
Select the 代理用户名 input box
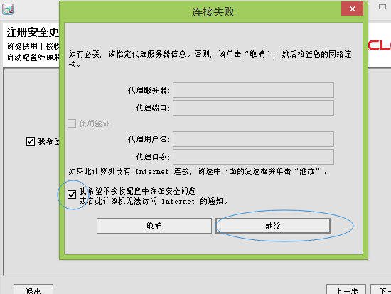253,139
